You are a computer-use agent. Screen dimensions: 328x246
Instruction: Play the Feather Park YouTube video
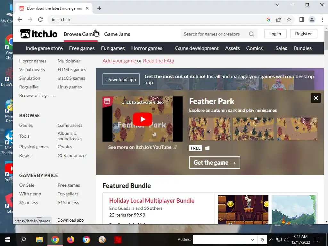click(x=143, y=119)
